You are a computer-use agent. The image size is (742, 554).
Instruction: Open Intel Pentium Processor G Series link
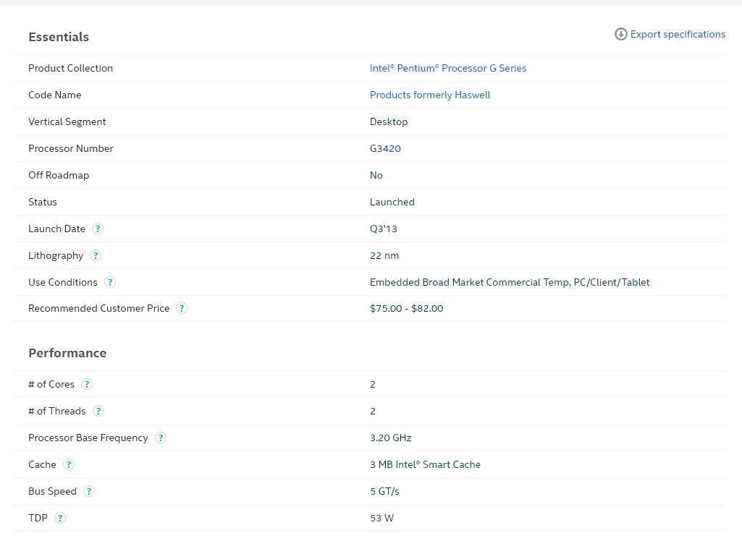tap(447, 68)
